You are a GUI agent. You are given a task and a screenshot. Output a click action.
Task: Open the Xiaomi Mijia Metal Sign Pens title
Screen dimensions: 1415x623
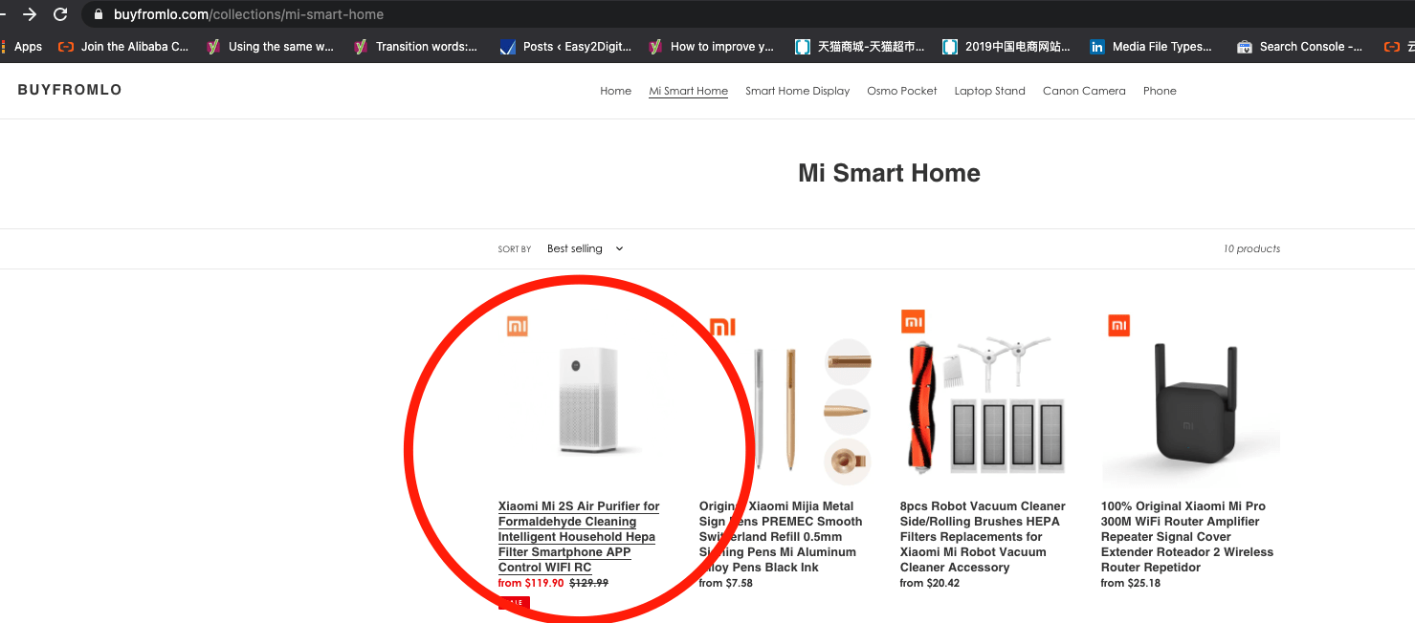781,537
